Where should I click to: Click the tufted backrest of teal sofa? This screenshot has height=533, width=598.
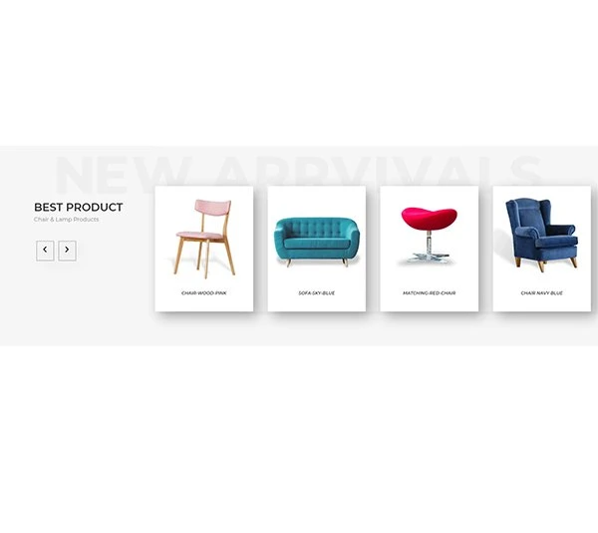click(x=317, y=228)
